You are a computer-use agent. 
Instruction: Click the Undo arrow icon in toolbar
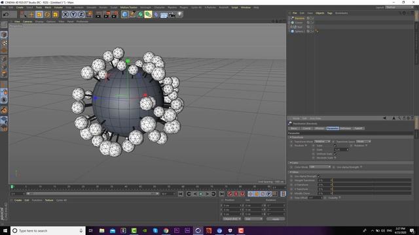pyautogui.click(x=6, y=14)
